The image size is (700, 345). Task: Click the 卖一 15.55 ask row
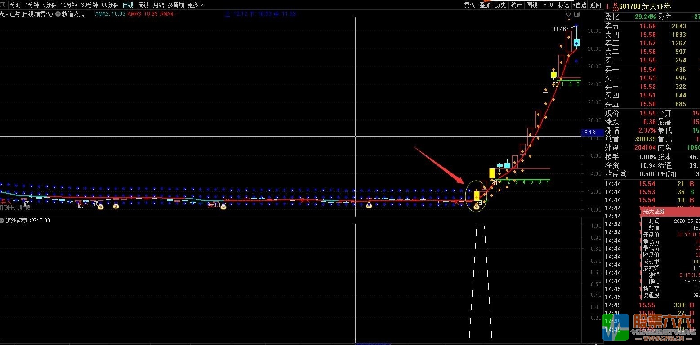(x=652, y=60)
